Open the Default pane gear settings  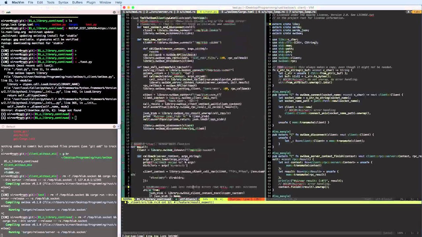(114, 126)
